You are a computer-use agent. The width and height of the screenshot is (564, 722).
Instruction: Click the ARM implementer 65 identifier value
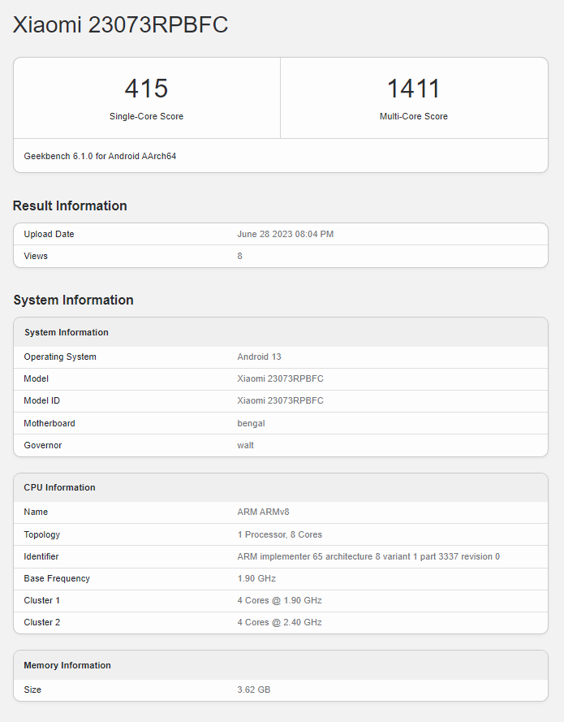coord(368,556)
